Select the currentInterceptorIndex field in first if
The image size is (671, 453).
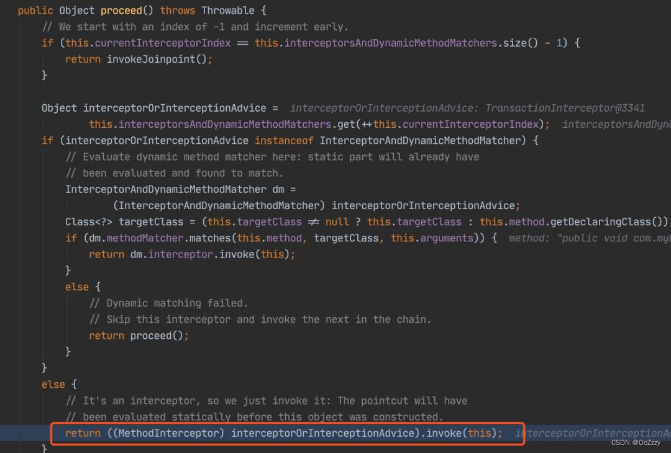[163, 43]
